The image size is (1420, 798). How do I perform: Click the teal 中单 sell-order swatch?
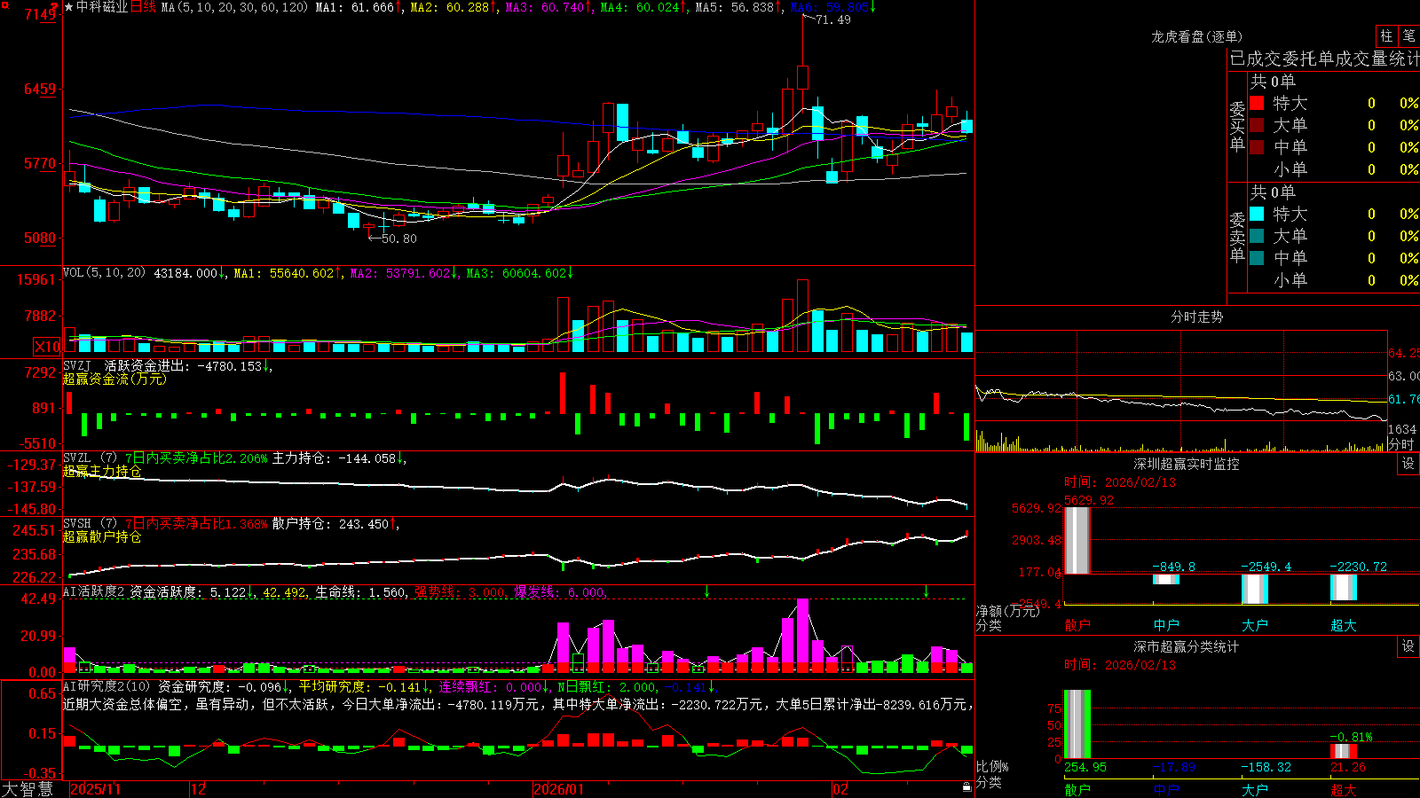coord(1257,257)
